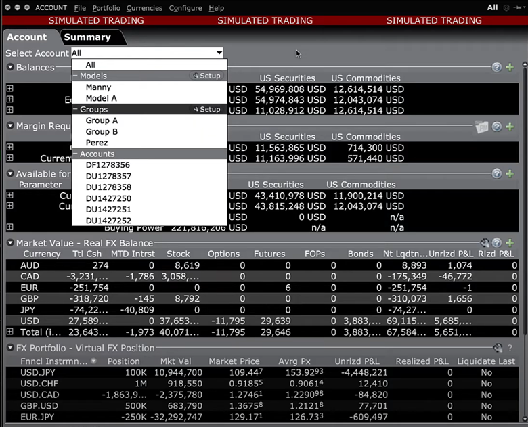The image size is (528, 427).
Task: Click the refresh icon in Market Value section
Action: pyautogui.click(x=485, y=243)
